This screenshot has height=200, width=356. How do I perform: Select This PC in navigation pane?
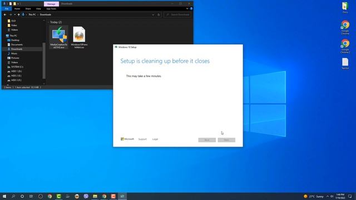(x=13, y=36)
